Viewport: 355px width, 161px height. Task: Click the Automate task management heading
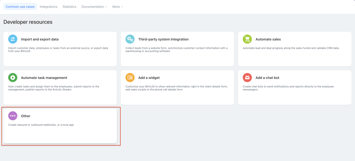click(x=44, y=78)
